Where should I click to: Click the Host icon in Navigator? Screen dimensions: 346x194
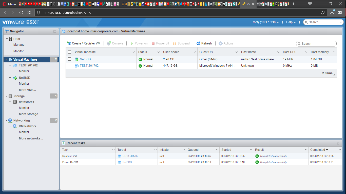point(11,39)
